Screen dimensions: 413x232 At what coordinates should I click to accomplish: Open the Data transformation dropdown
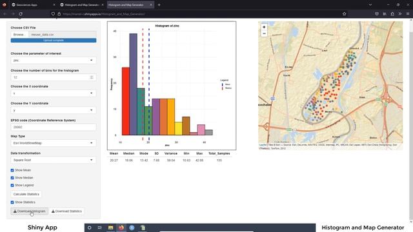coord(54,160)
